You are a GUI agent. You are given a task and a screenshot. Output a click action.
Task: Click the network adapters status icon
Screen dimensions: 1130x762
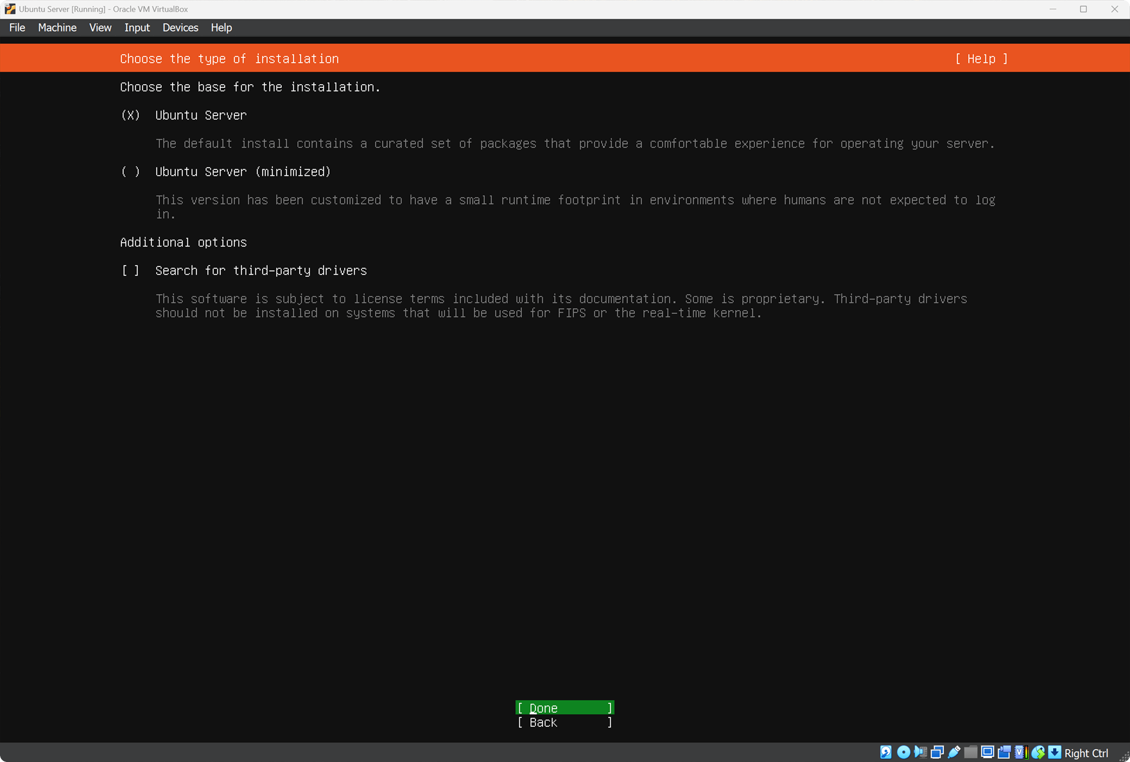pyautogui.click(x=937, y=752)
